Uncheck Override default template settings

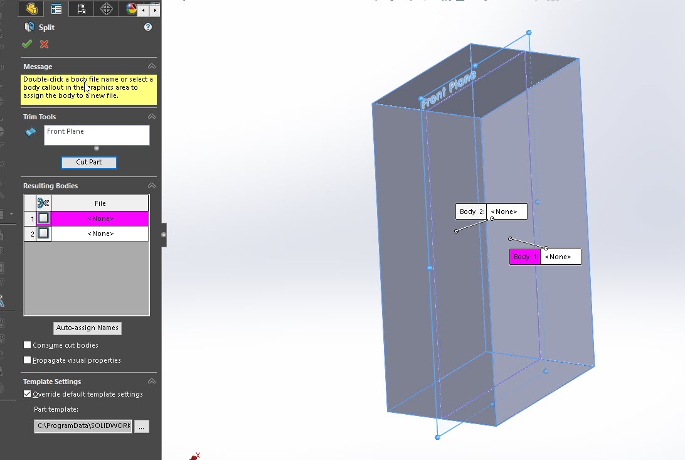[x=27, y=394]
